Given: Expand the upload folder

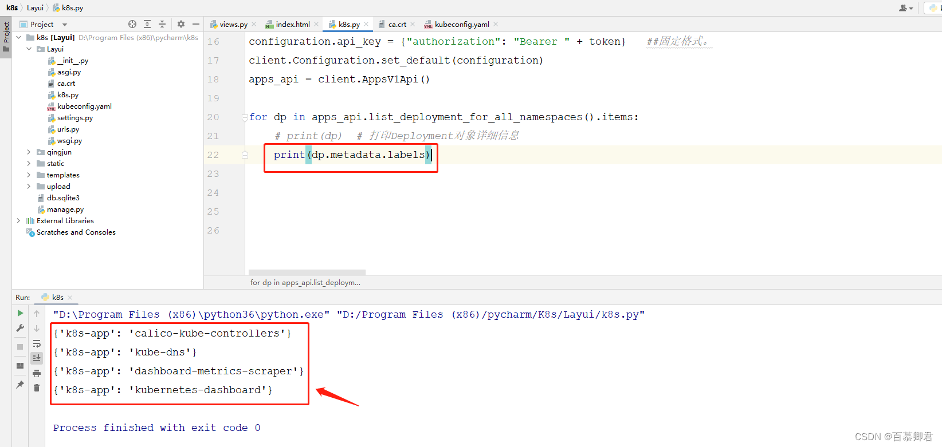Looking at the screenshot, I should click(29, 187).
